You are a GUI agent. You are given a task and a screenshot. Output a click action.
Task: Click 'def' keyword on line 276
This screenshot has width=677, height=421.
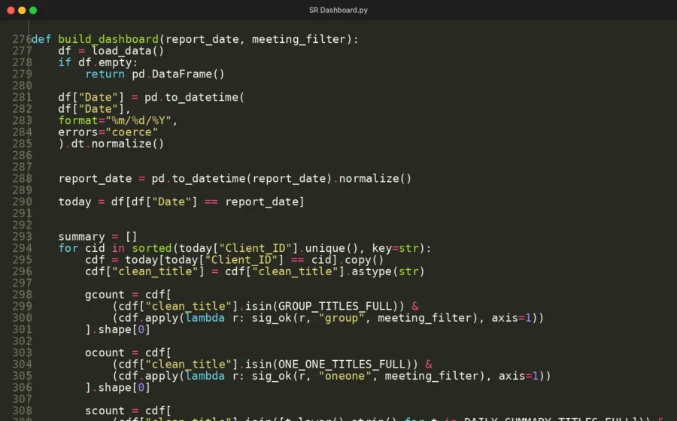(x=41, y=39)
